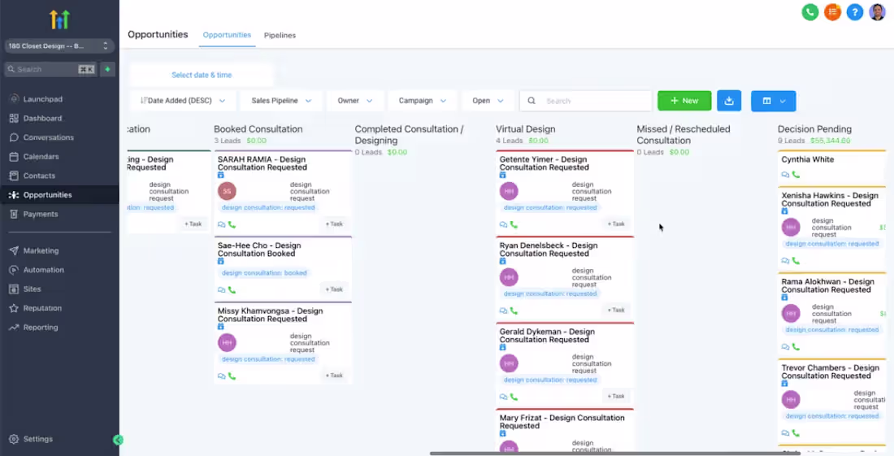Open chat icon on Ryan Denelsbeck card

tap(503, 311)
